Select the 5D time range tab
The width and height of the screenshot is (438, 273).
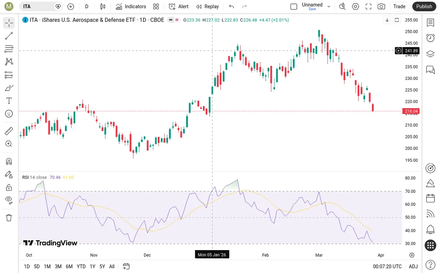point(37,266)
